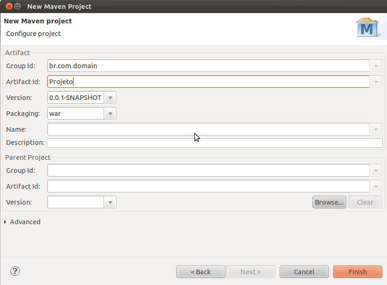387x285 pixels.
Task: Click into the empty Name field
Action: (x=208, y=129)
